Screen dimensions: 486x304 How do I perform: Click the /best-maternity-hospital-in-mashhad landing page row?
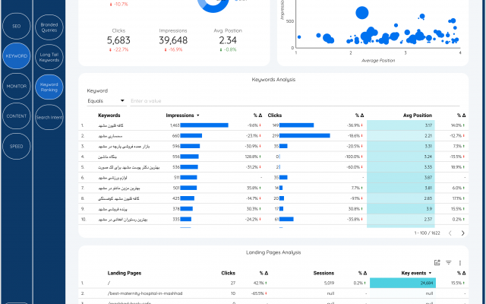click(150, 293)
